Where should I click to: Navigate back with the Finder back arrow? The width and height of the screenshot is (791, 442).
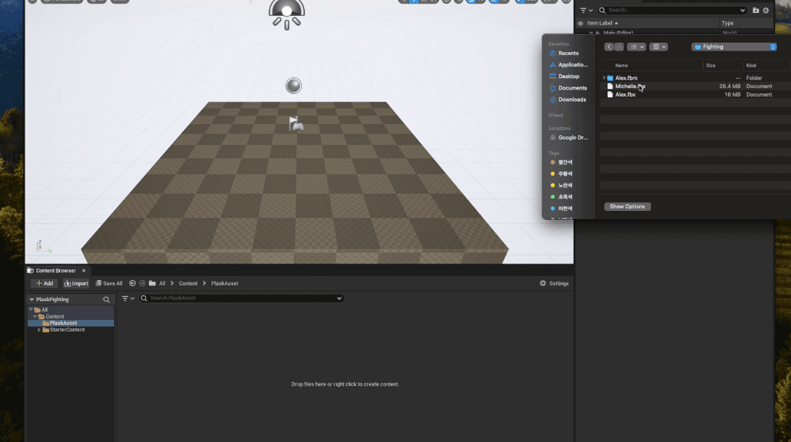(x=610, y=46)
